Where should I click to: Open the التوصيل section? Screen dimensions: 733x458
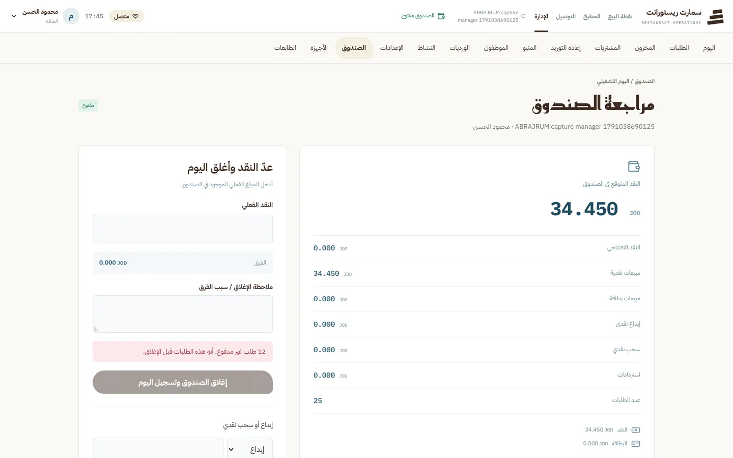tap(566, 16)
